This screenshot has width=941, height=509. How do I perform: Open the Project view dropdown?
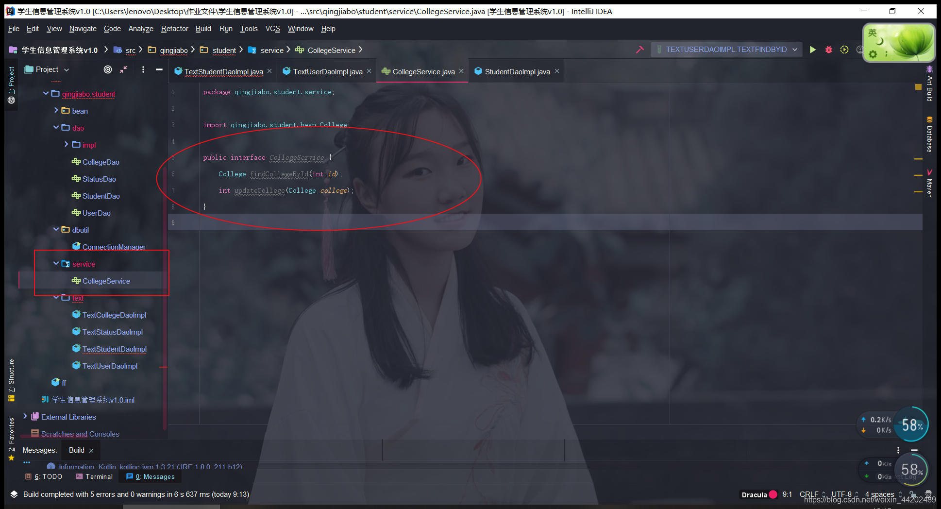67,70
